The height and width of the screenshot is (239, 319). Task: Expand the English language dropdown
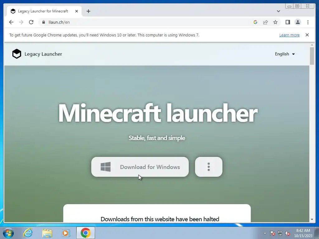point(285,54)
